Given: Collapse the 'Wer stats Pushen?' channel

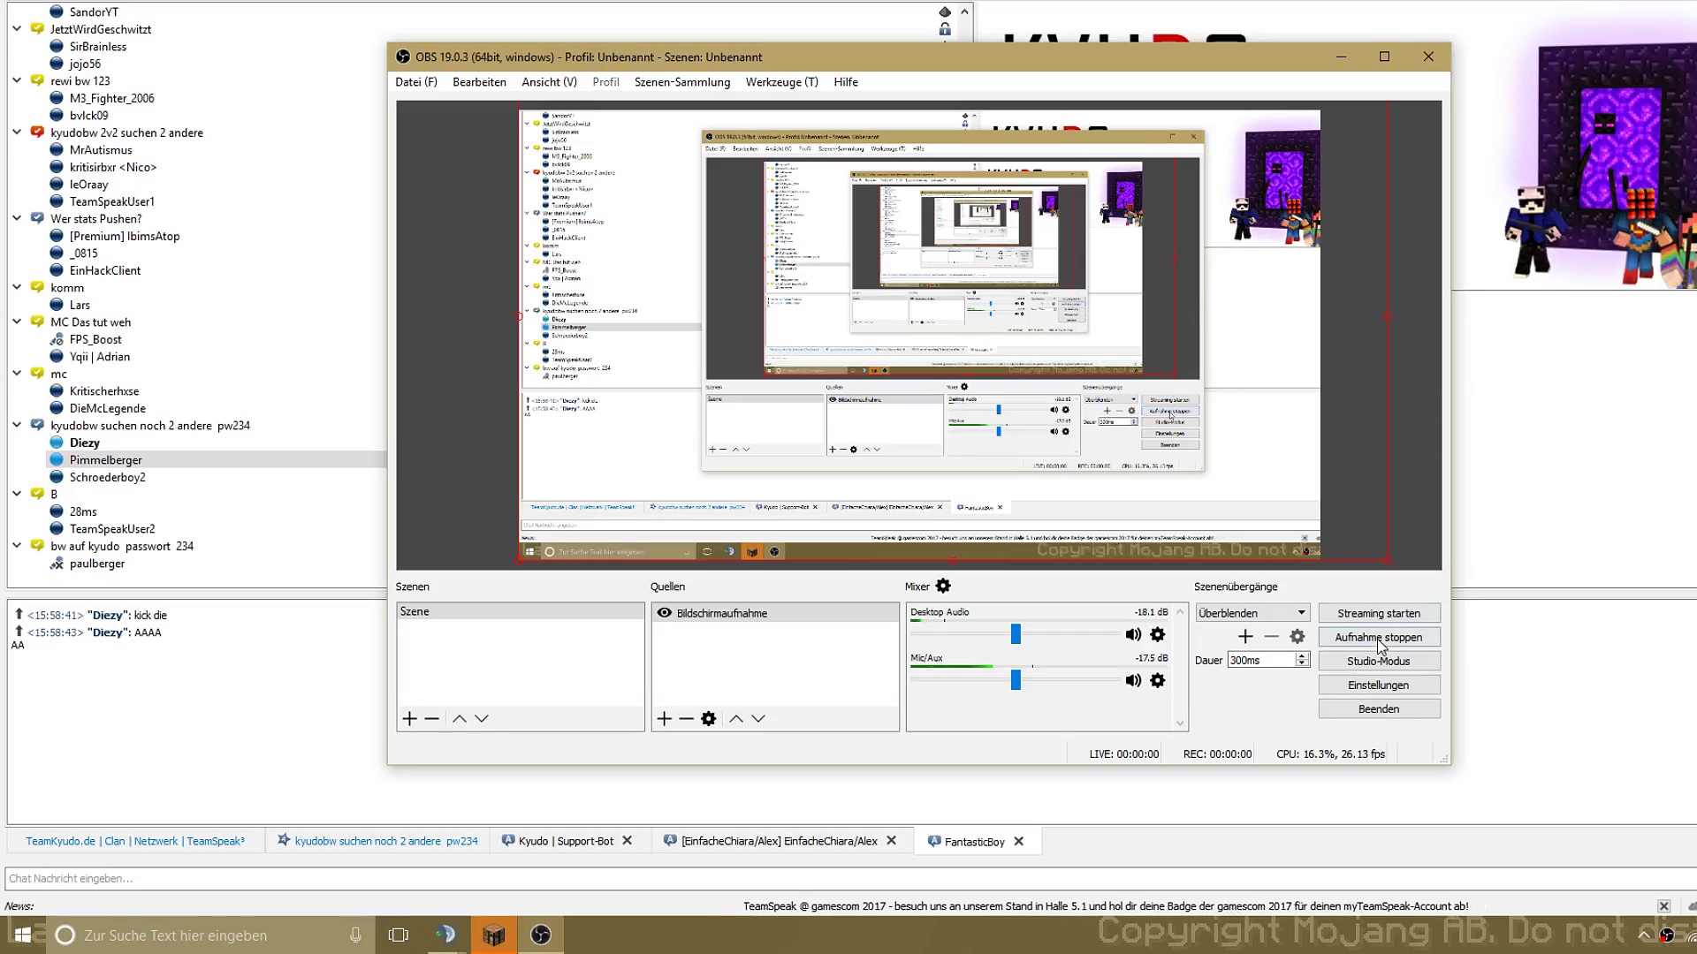Looking at the screenshot, I should 17,219.
